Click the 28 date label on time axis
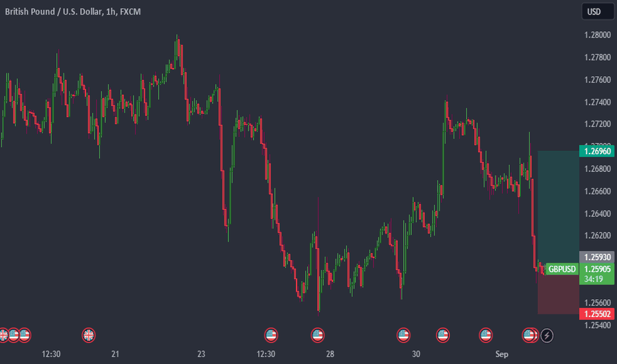Screen dimensions: 617x364 click(330, 354)
